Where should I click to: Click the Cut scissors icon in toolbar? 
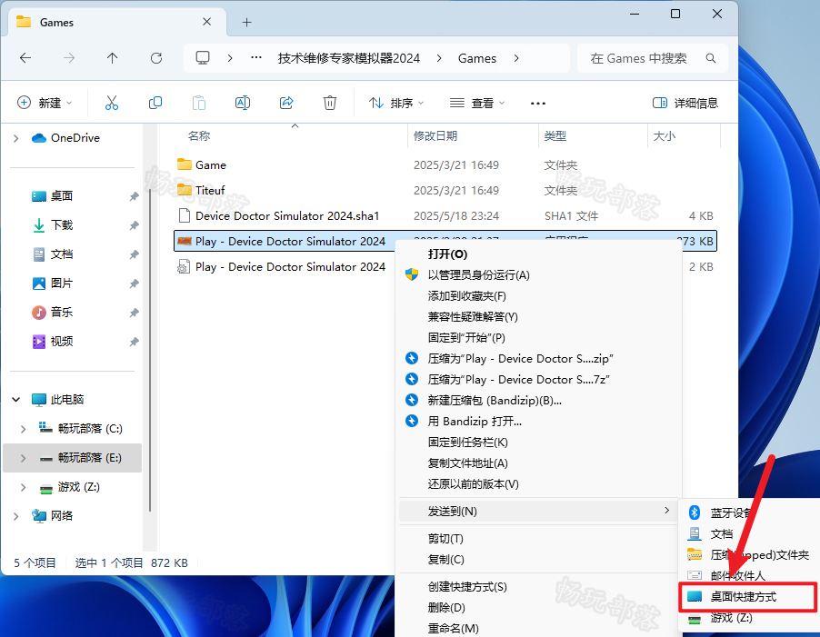pyautogui.click(x=112, y=103)
